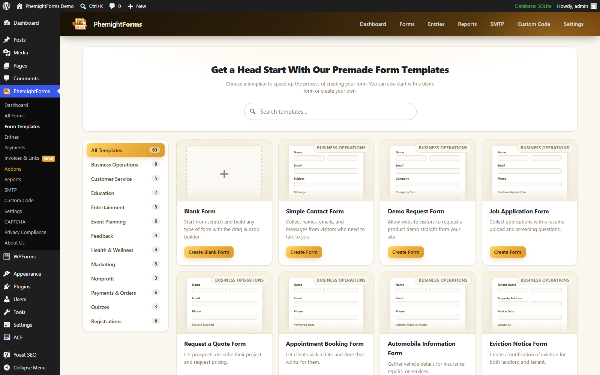Click the WP Dashboard gauge icon
Screen dimensions: 600x375
click(x=7, y=23)
